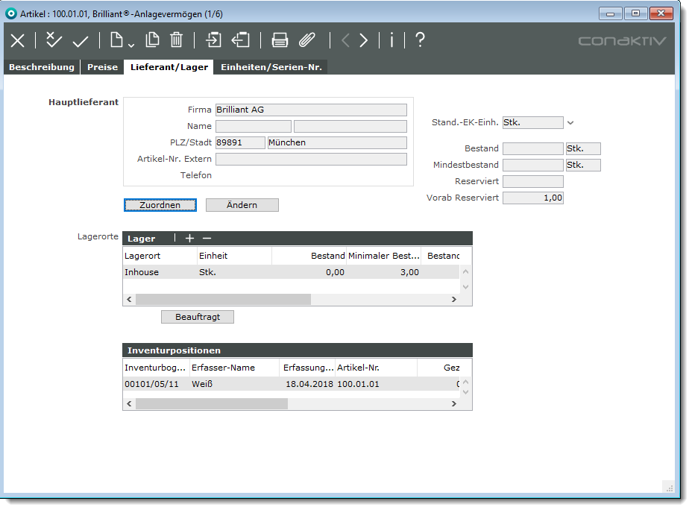Image resolution: width=692 pixels, height=510 pixels.
Task: Expand the Stand.-EK-Einh. dropdown
Action: pyautogui.click(x=571, y=123)
